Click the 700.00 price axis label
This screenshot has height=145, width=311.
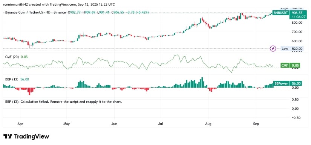click(297, 32)
